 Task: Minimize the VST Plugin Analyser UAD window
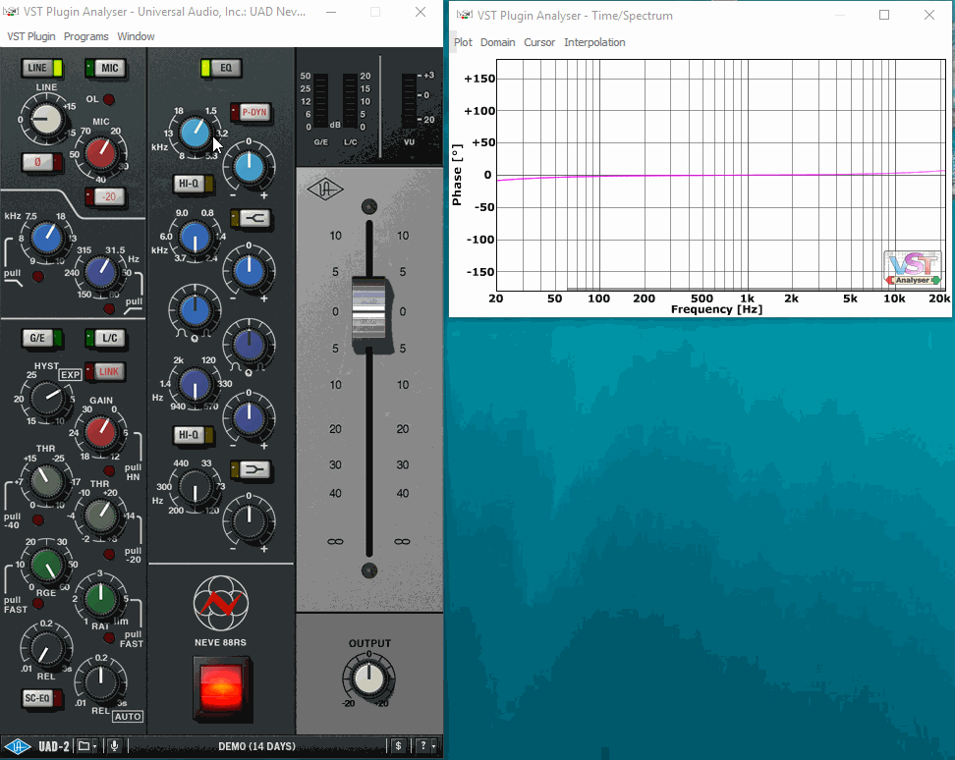[x=331, y=12]
